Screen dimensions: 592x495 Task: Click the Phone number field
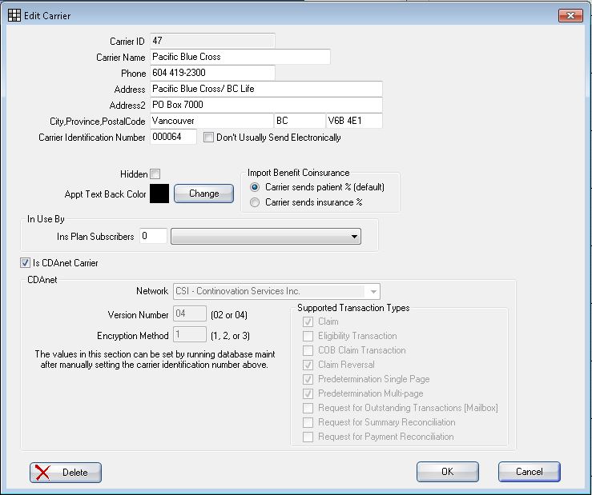(x=212, y=73)
